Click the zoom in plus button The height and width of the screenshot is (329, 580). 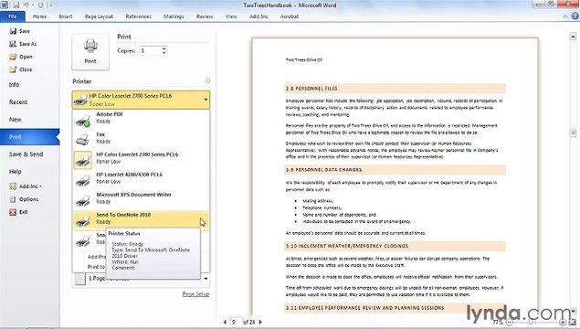563,323
